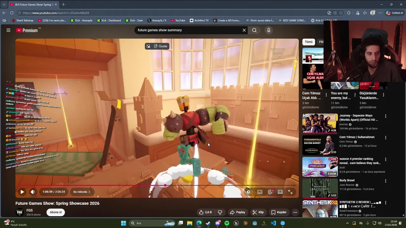
Task: Open Visual Studio Code from taskbar
Action: point(273,223)
